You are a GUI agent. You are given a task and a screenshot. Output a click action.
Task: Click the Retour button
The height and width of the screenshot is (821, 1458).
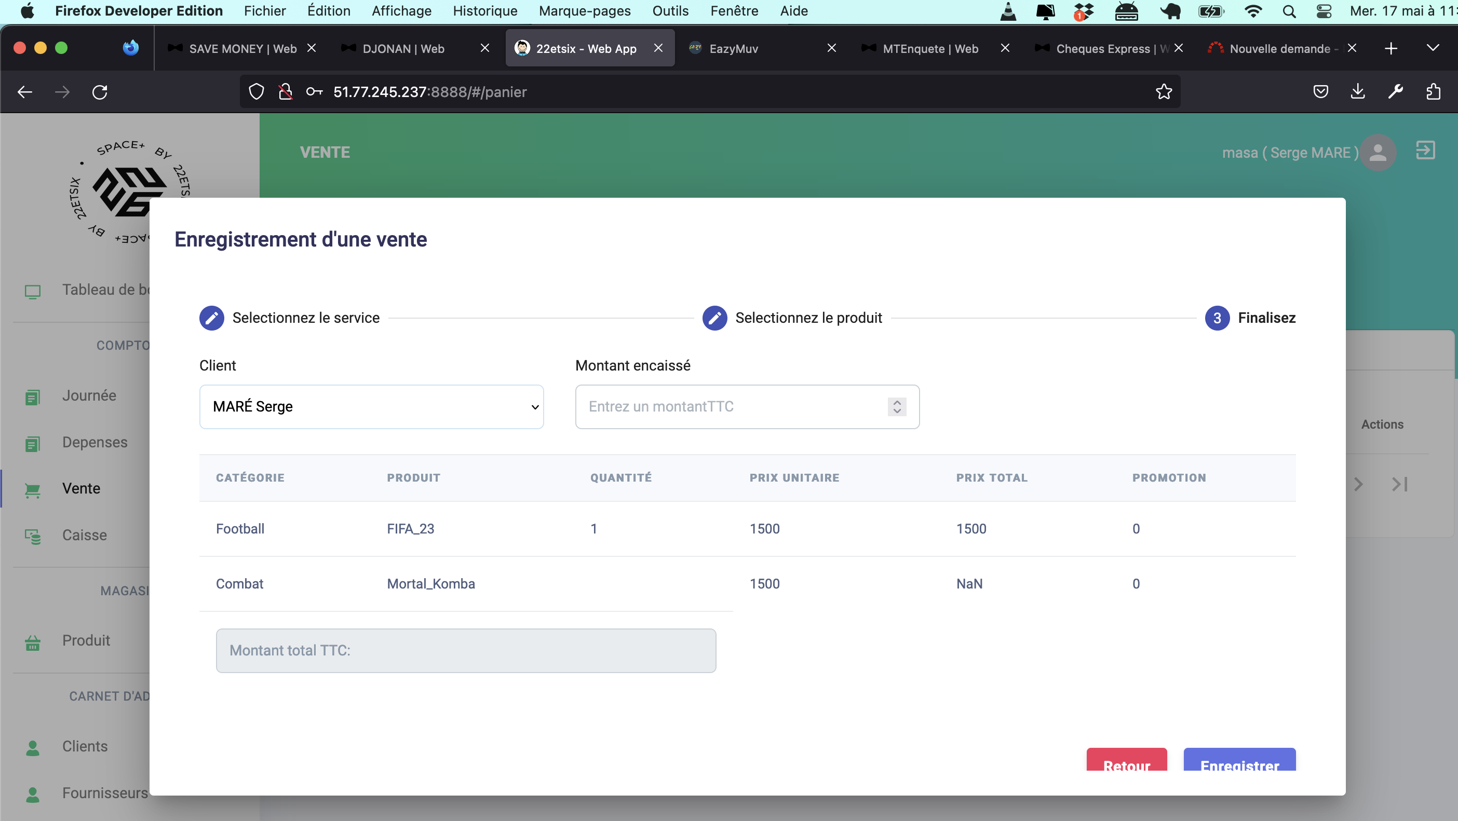point(1126,760)
